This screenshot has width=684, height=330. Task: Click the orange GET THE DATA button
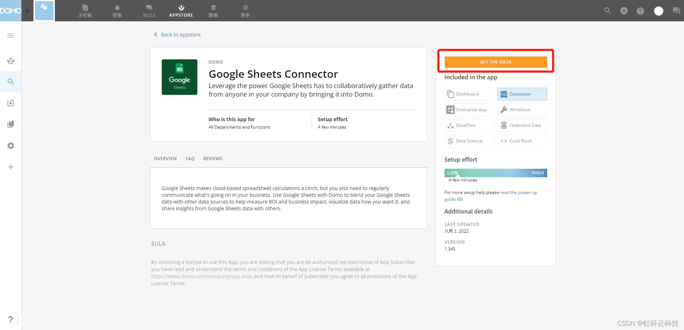[x=496, y=62]
